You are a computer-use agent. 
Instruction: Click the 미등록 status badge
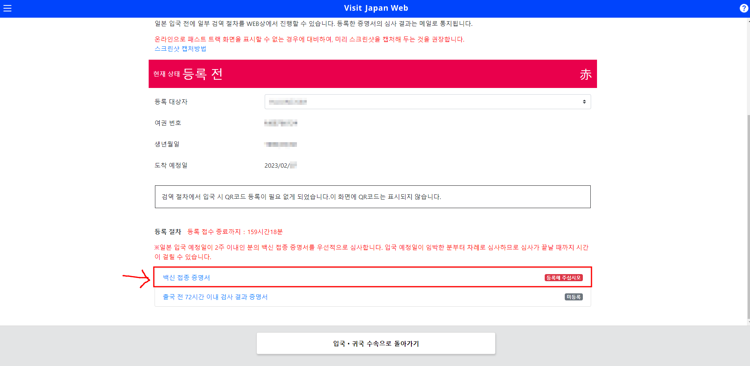pyautogui.click(x=574, y=297)
